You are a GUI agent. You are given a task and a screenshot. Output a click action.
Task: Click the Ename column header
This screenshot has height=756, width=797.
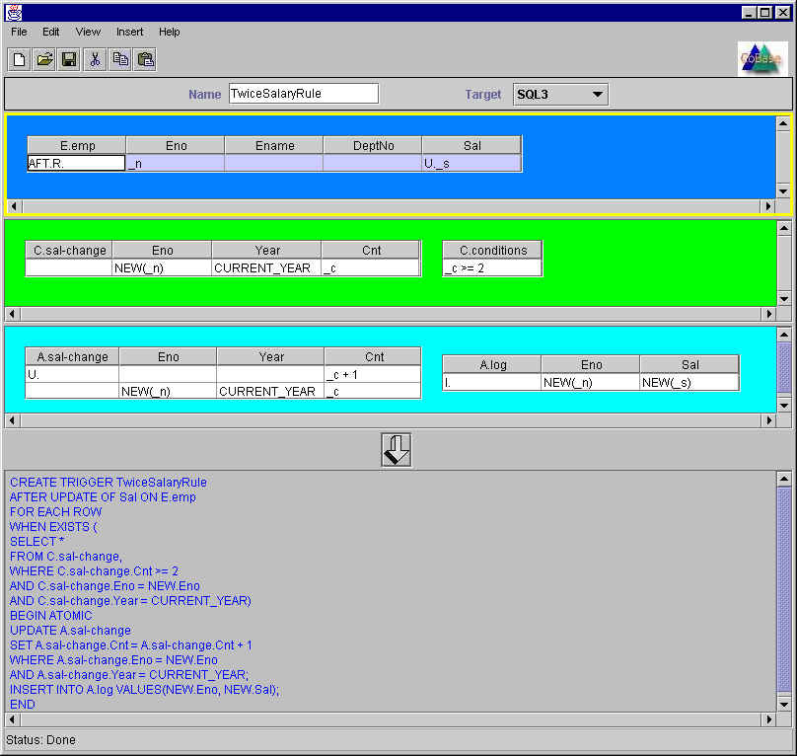(274, 145)
